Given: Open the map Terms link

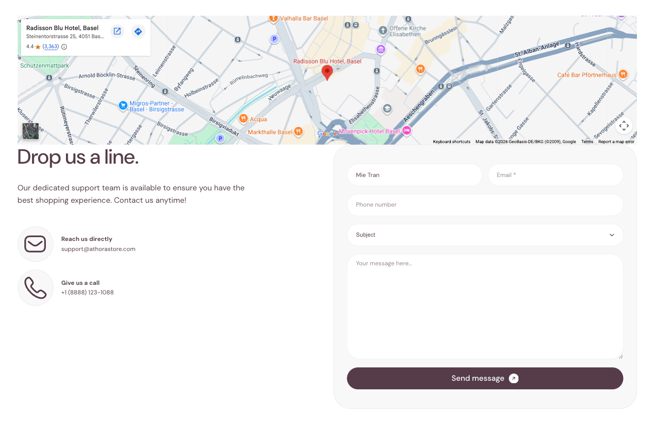Looking at the screenshot, I should pos(587,142).
